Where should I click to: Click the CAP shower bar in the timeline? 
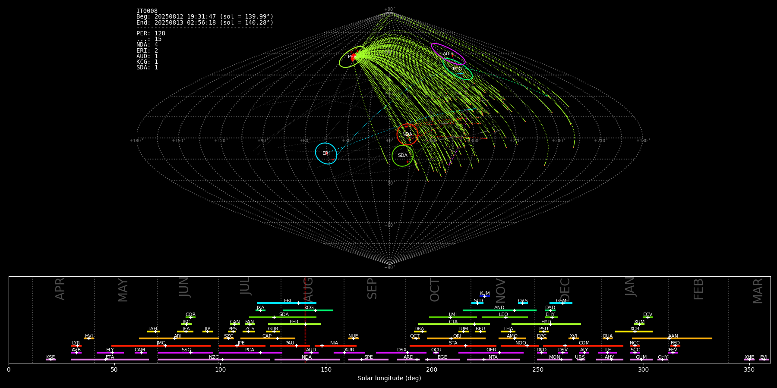(268, 338)
